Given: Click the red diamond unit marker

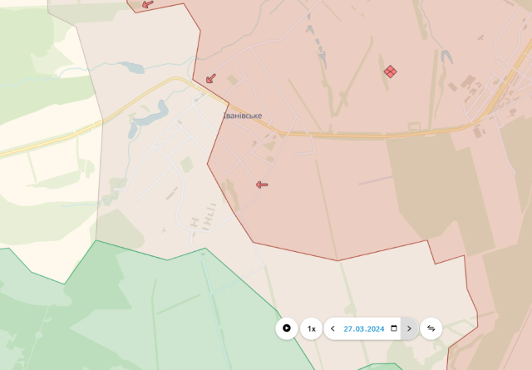Looking at the screenshot, I should (x=390, y=72).
